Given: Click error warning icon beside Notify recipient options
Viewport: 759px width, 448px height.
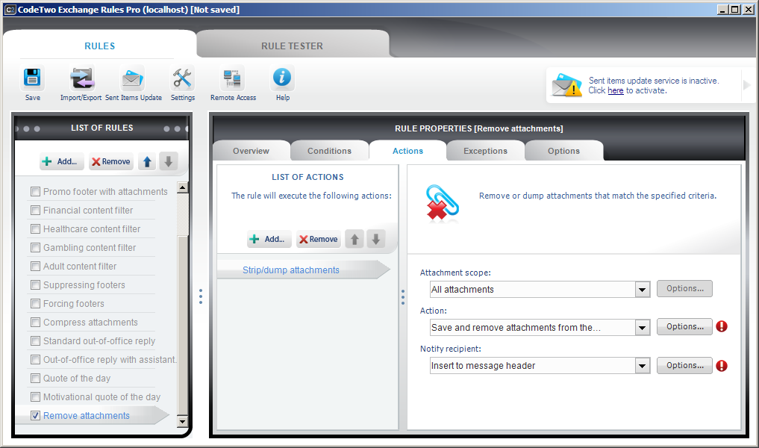Looking at the screenshot, I should pos(721,366).
